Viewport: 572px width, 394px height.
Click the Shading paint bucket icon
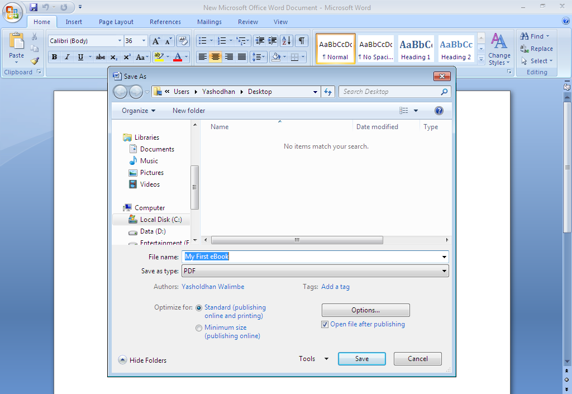coord(276,57)
